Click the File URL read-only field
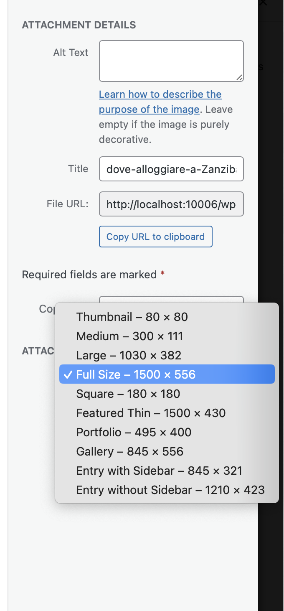The width and height of the screenshot is (284, 611). (x=171, y=204)
